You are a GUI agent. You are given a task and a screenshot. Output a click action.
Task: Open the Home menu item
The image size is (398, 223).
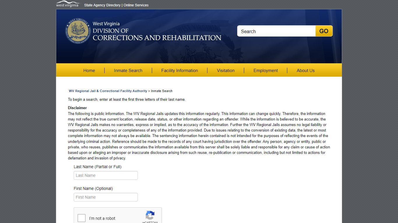89,71
